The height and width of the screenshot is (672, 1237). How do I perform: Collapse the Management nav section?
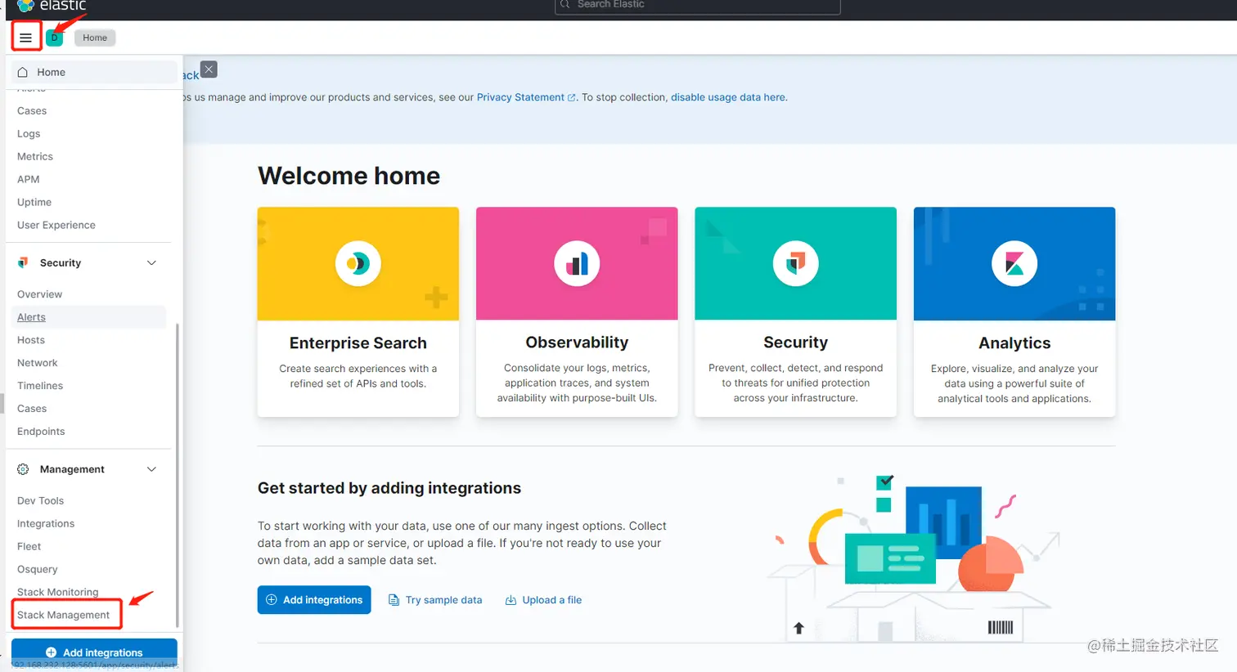[x=151, y=469]
